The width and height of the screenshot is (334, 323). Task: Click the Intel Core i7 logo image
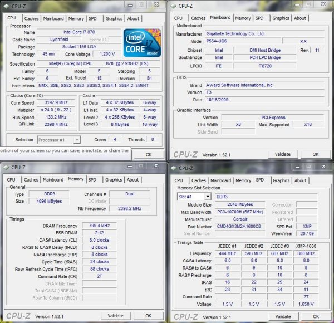(x=142, y=43)
